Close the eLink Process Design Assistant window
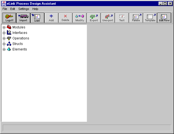Viewport: 174px width, 134px height. tap(170, 4)
